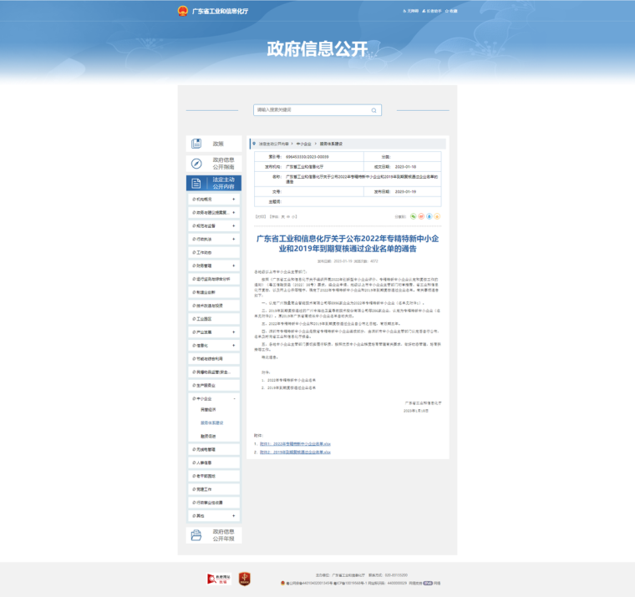This screenshot has height=597, width=635.
Task: Share via the yellow Qzone icon
Action: point(438,216)
